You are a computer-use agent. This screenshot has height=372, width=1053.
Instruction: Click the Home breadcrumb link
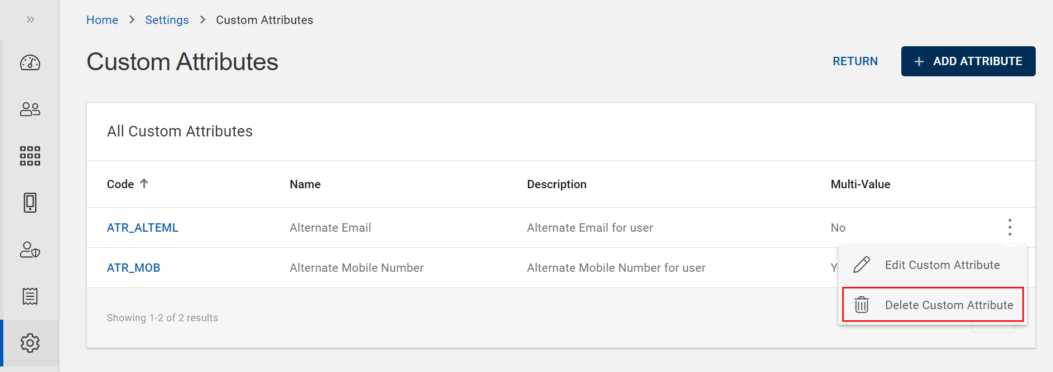102,20
